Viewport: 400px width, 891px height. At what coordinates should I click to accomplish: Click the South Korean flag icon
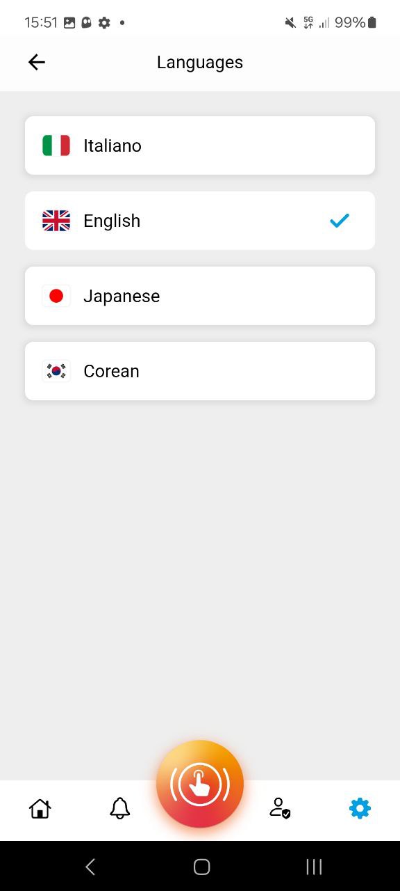coord(56,371)
